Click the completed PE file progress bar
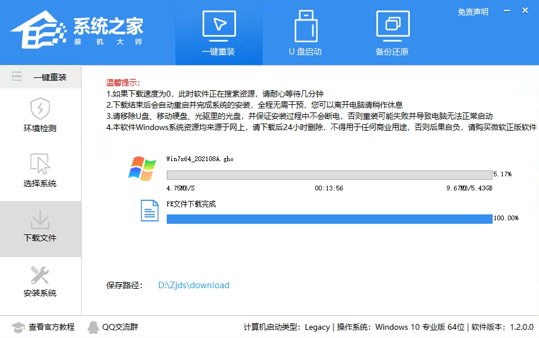This screenshot has height=338, width=539. click(329, 218)
